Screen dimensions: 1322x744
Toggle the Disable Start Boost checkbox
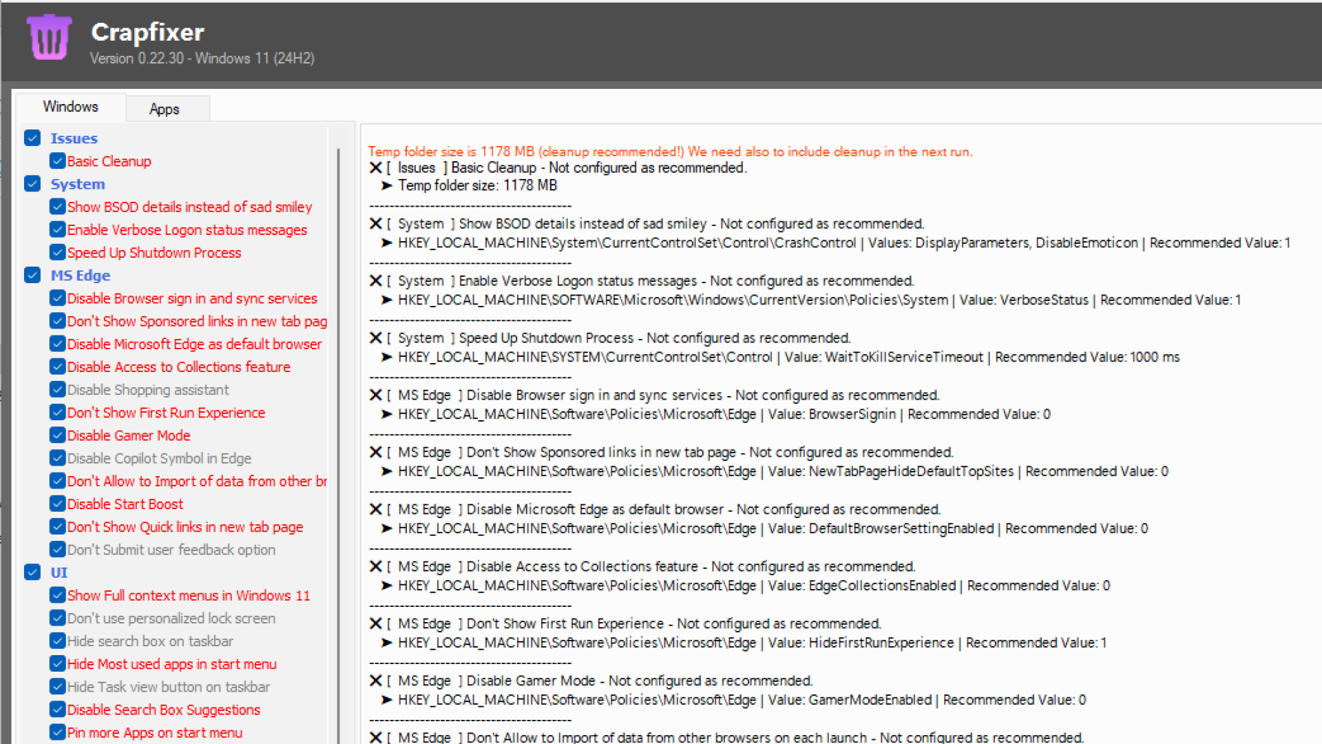(57, 504)
